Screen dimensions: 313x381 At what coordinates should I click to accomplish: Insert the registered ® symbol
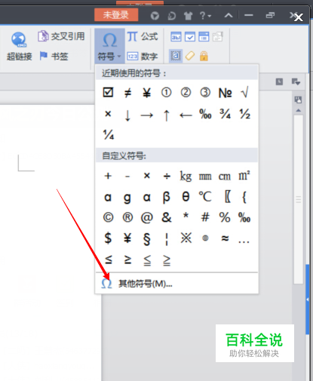pyautogui.click(x=127, y=217)
